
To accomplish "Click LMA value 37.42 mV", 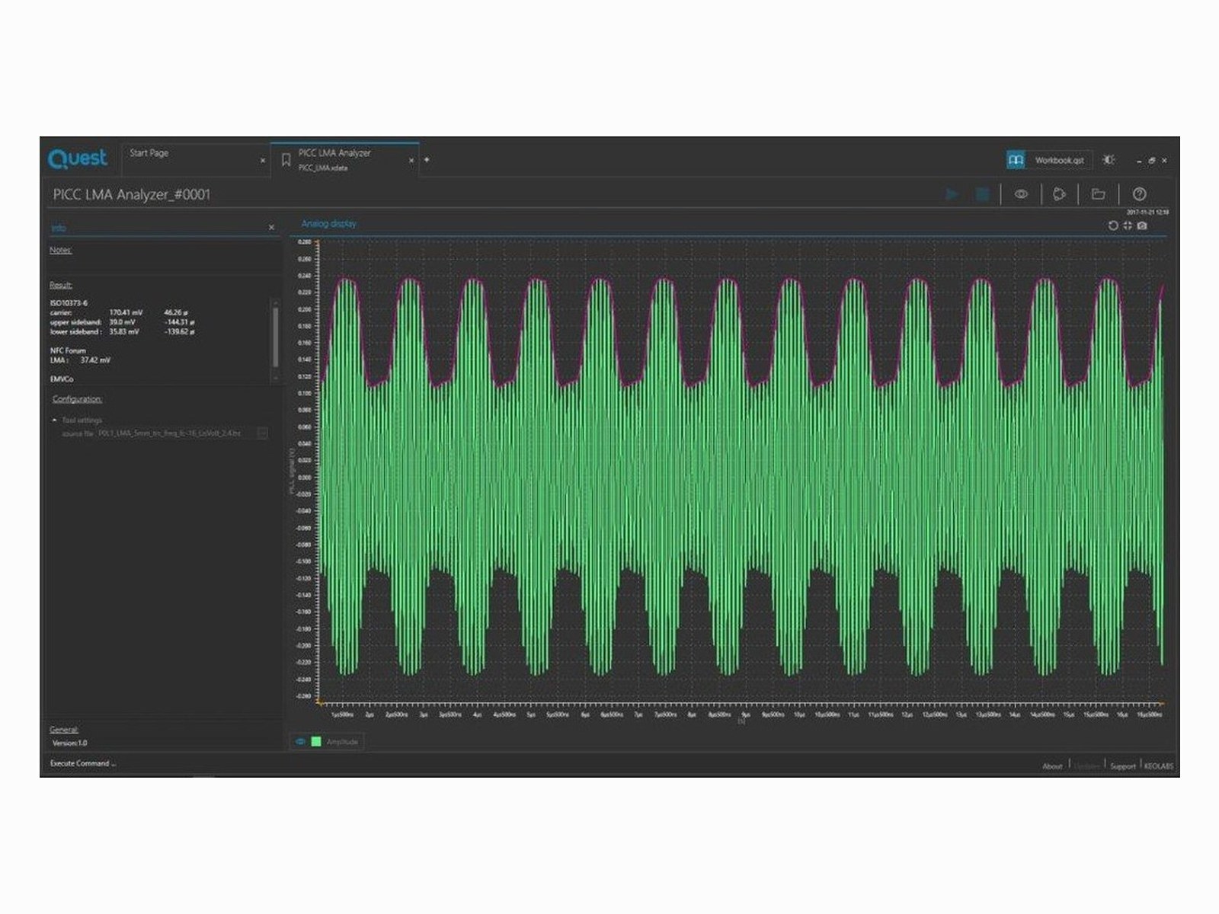I will point(95,360).
